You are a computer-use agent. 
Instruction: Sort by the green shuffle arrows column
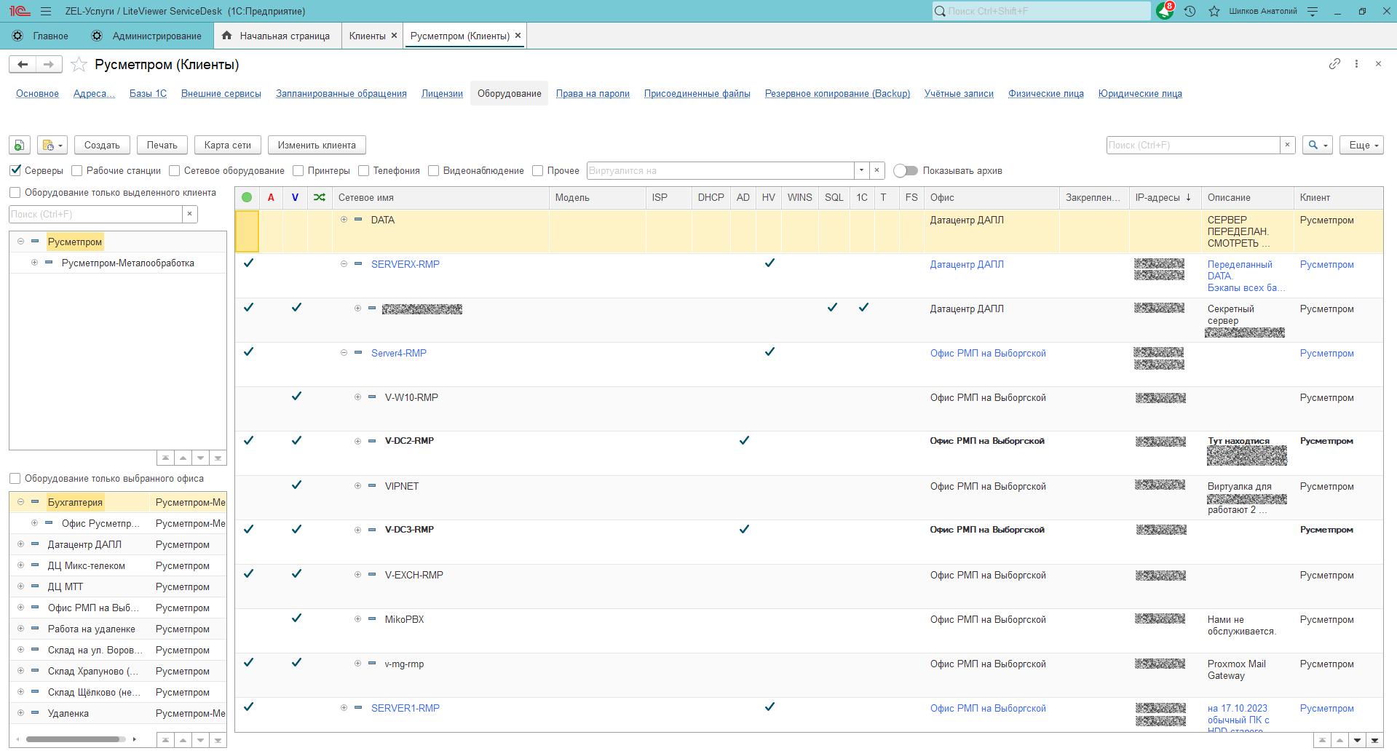pyautogui.click(x=320, y=197)
